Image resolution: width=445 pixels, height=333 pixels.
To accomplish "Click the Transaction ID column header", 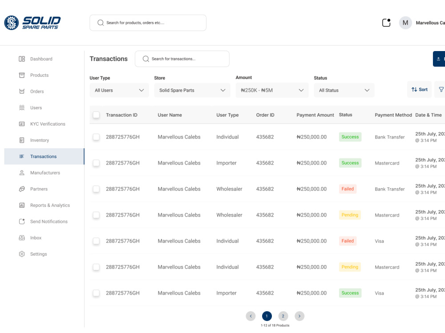I will coord(121,115).
